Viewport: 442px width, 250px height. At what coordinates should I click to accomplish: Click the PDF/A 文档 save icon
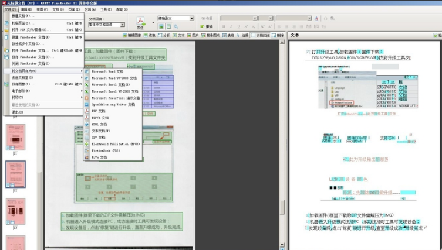pos(87,118)
